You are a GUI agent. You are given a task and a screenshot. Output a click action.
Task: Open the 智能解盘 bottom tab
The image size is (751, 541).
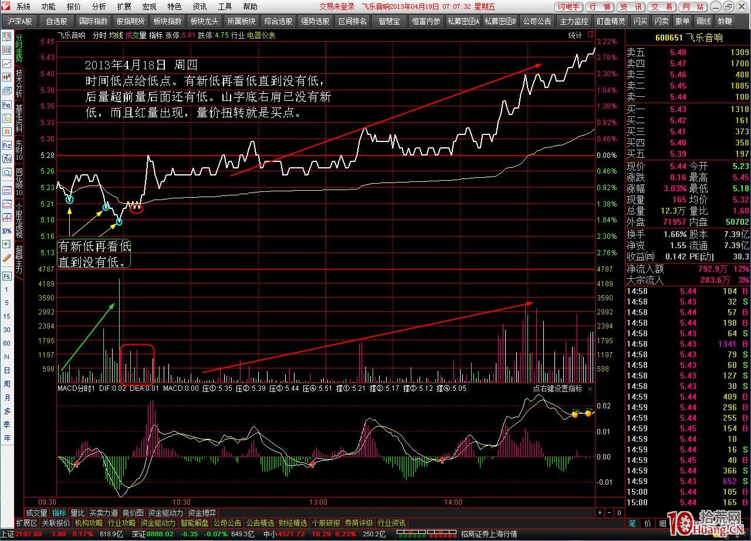pyautogui.click(x=194, y=523)
